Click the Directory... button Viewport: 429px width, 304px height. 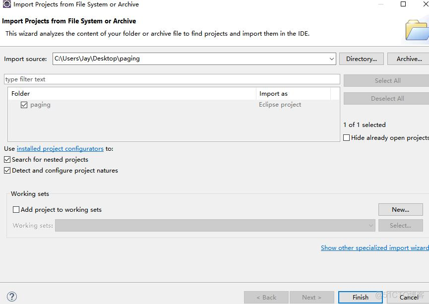pyautogui.click(x=361, y=59)
